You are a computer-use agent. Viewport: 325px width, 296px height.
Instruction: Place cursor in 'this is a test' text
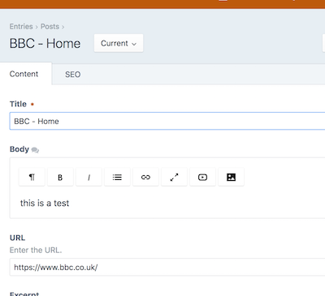pyautogui.click(x=45, y=203)
